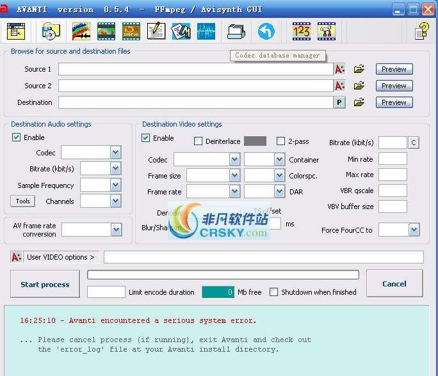Viewport: 438px width, 376px height.
Task: Click the grey color swatch beside Deinterlace
Action: (x=255, y=141)
